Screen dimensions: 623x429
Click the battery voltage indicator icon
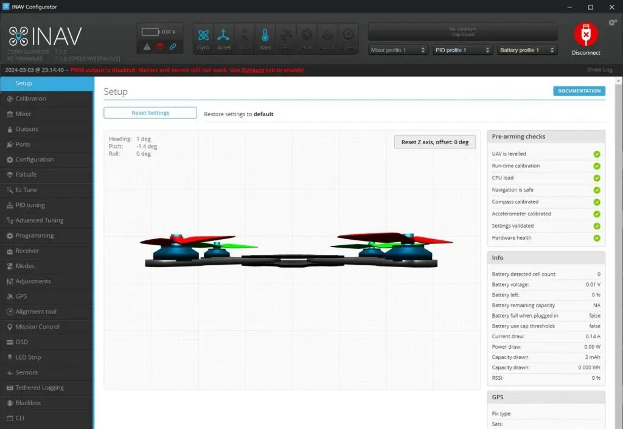click(x=151, y=32)
